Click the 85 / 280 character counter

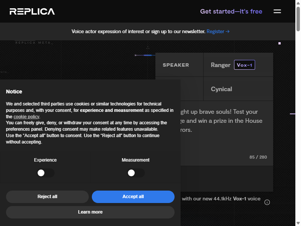(258, 157)
